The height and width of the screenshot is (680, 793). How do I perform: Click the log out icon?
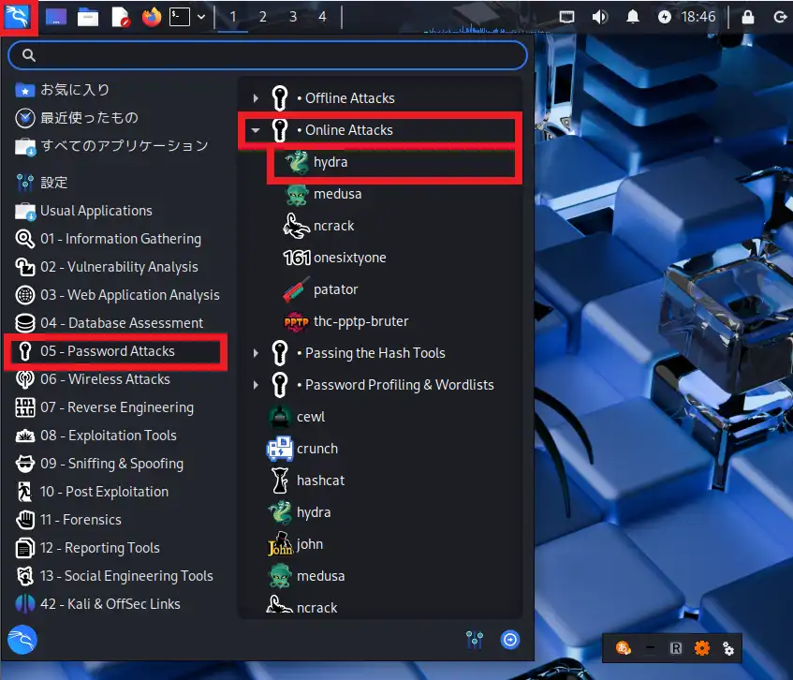pyautogui.click(x=780, y=17)
